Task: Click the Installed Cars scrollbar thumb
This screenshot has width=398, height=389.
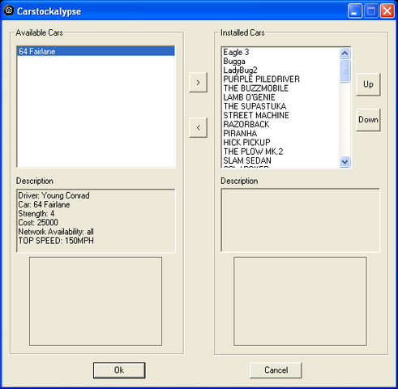Action: 345,71
